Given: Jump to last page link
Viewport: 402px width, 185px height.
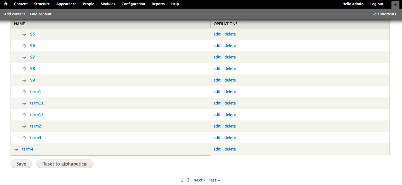Looking at the screenshot, I should pyautogui.click(x=214, y=180).
